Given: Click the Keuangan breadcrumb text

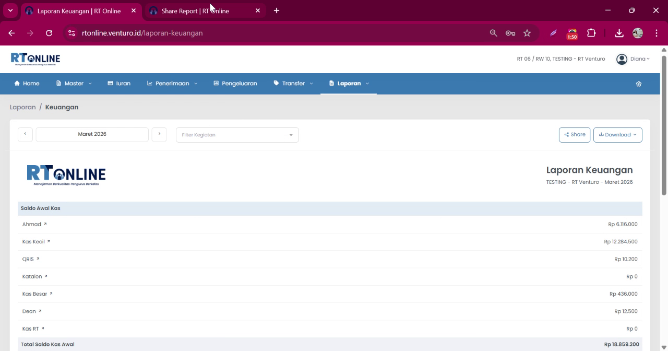Looking at the screenshot, I should coord(62,107).
